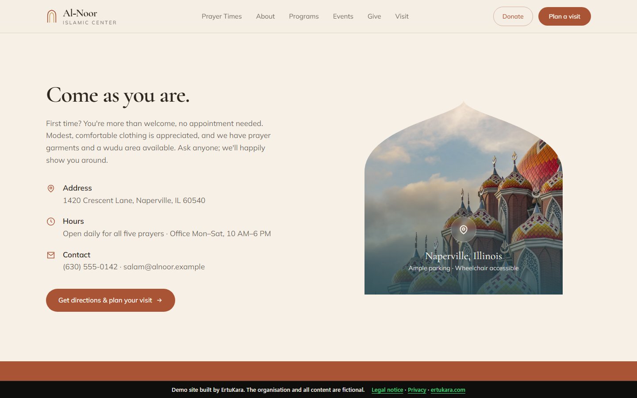This screenshot has height=398, width=637.
Task: Select the Visit navigation link
Action: coord(402,16)
